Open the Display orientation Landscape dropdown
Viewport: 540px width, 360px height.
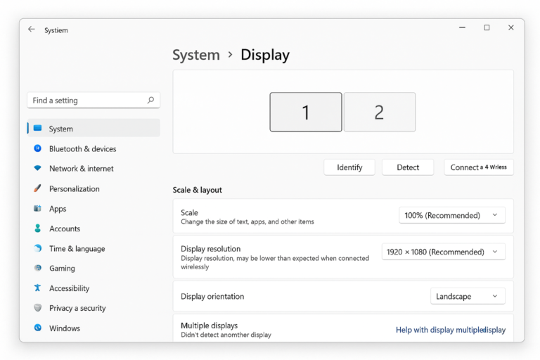click(468, 297)
